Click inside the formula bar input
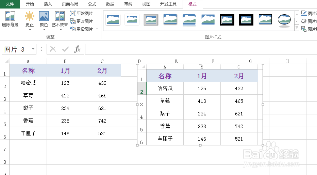This screenshot has height=175, width=317. [201, 49]
